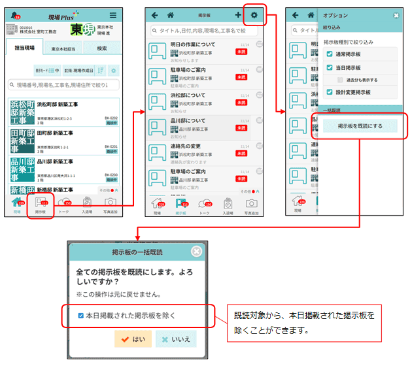Uncheck the 通常掲示板 filter checkbox

pyautogui.click(x=330, y=54)
